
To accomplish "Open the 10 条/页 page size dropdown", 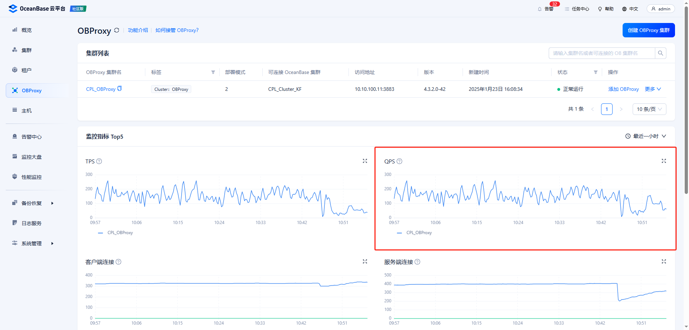I will point(650,109).
